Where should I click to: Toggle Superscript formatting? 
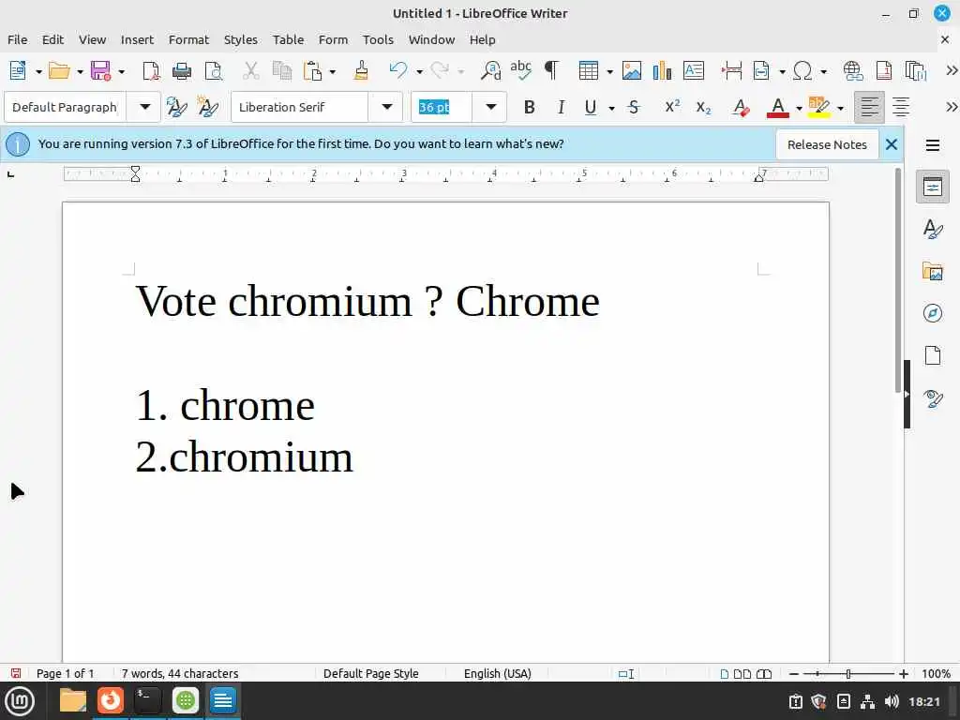672,107
